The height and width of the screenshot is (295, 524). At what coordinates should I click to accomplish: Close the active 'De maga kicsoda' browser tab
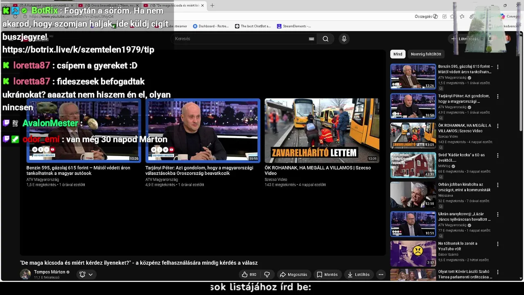tap(203, 5)
